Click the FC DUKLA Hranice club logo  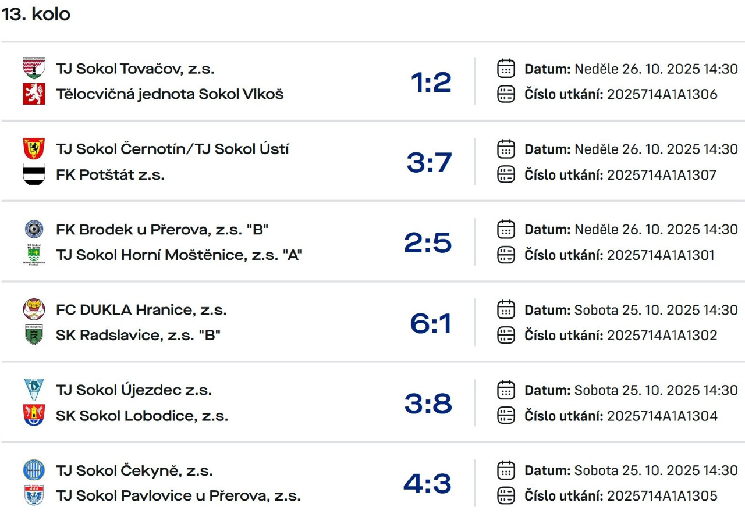[34, 309]
